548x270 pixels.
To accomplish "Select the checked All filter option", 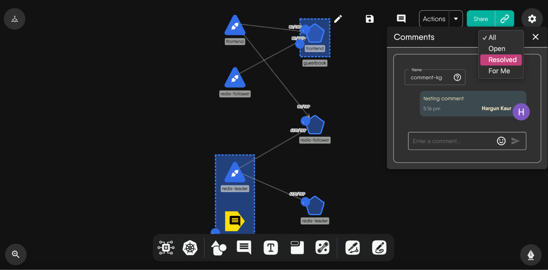I will pos(492,38).
